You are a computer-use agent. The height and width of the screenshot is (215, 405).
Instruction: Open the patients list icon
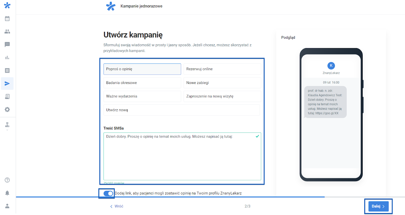[7, 32]
